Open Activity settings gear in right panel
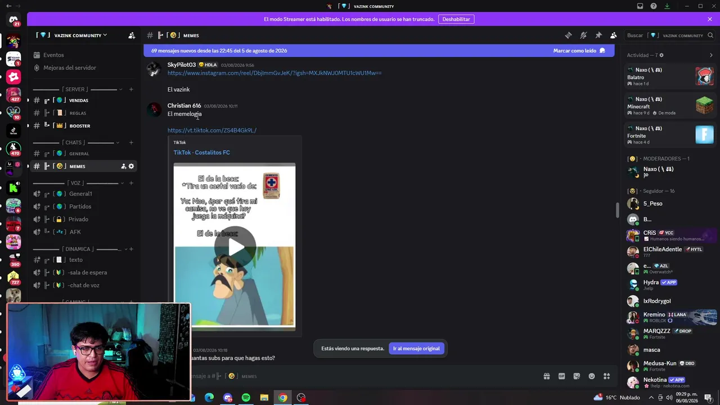 click(661, 55)
